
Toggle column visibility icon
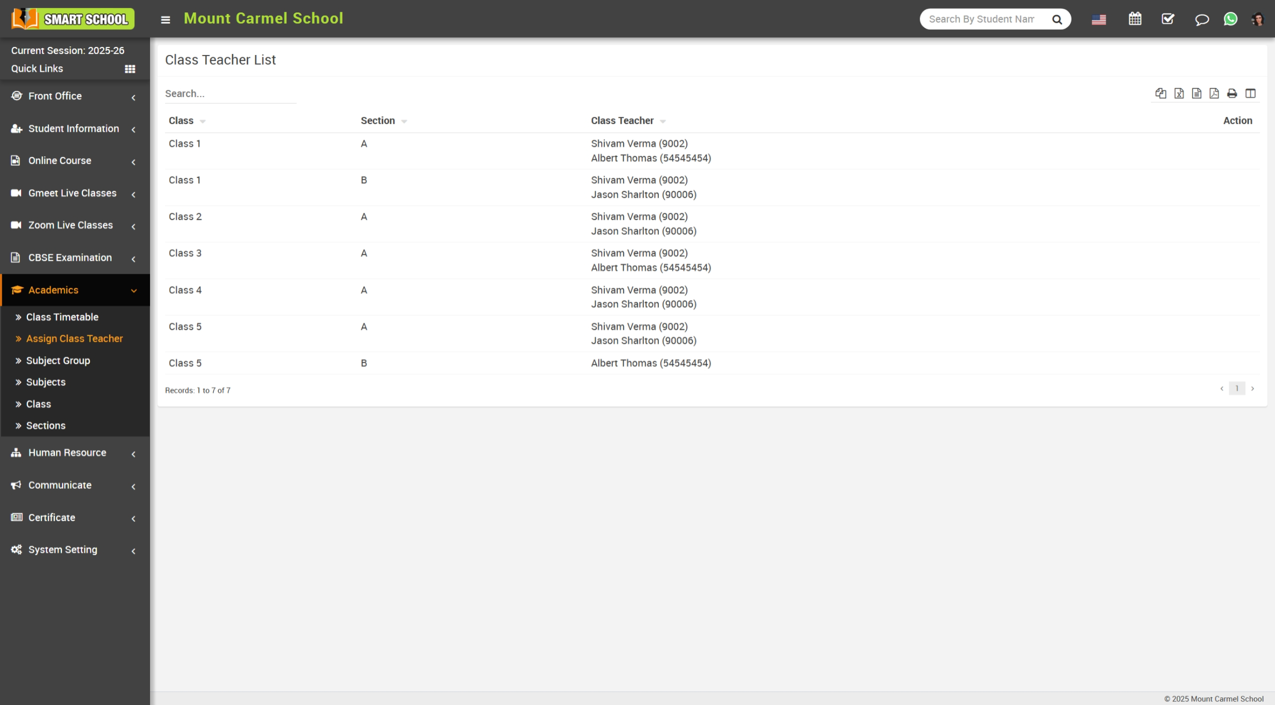(1250, 93)
